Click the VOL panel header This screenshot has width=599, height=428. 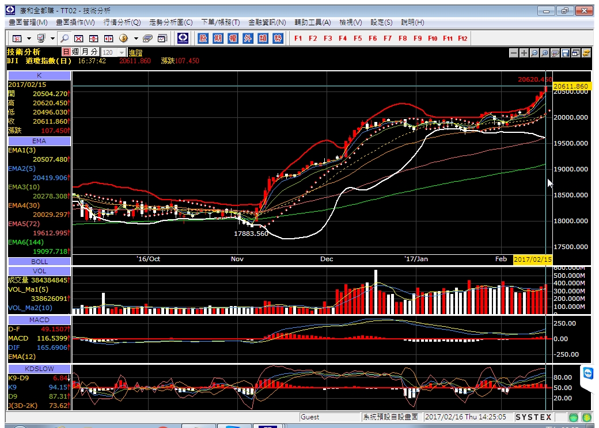pyautogui.click(x=39, y=271)
